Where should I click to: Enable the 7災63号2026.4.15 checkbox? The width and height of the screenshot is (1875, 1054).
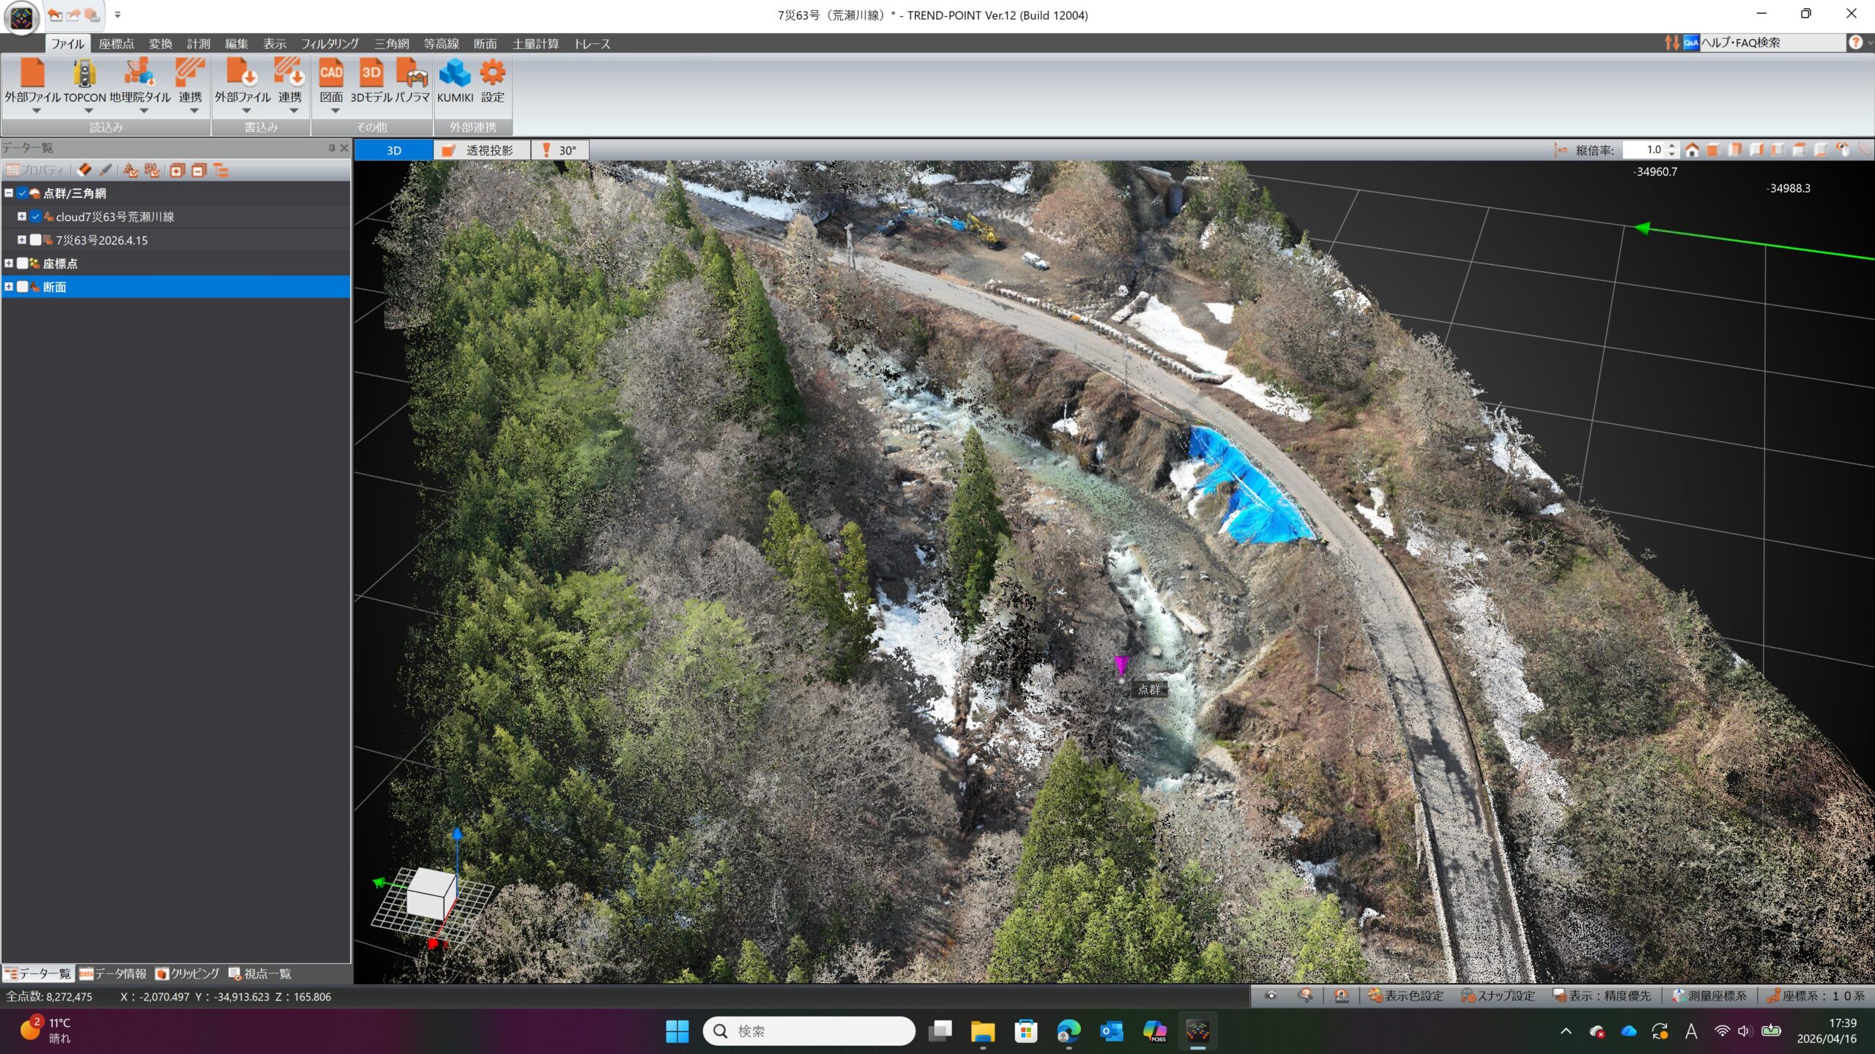[35, 240]
